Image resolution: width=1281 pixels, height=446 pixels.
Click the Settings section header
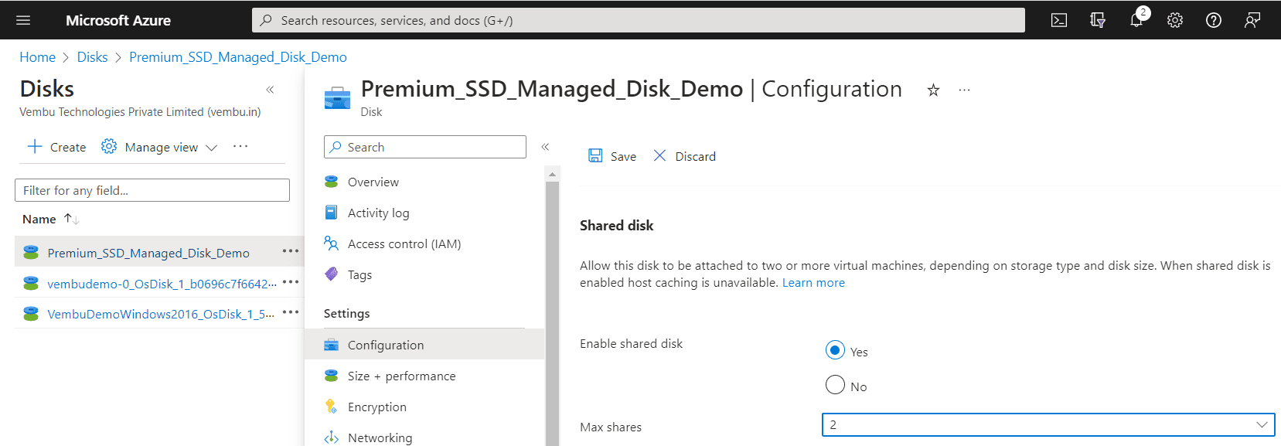coord(346,314)
